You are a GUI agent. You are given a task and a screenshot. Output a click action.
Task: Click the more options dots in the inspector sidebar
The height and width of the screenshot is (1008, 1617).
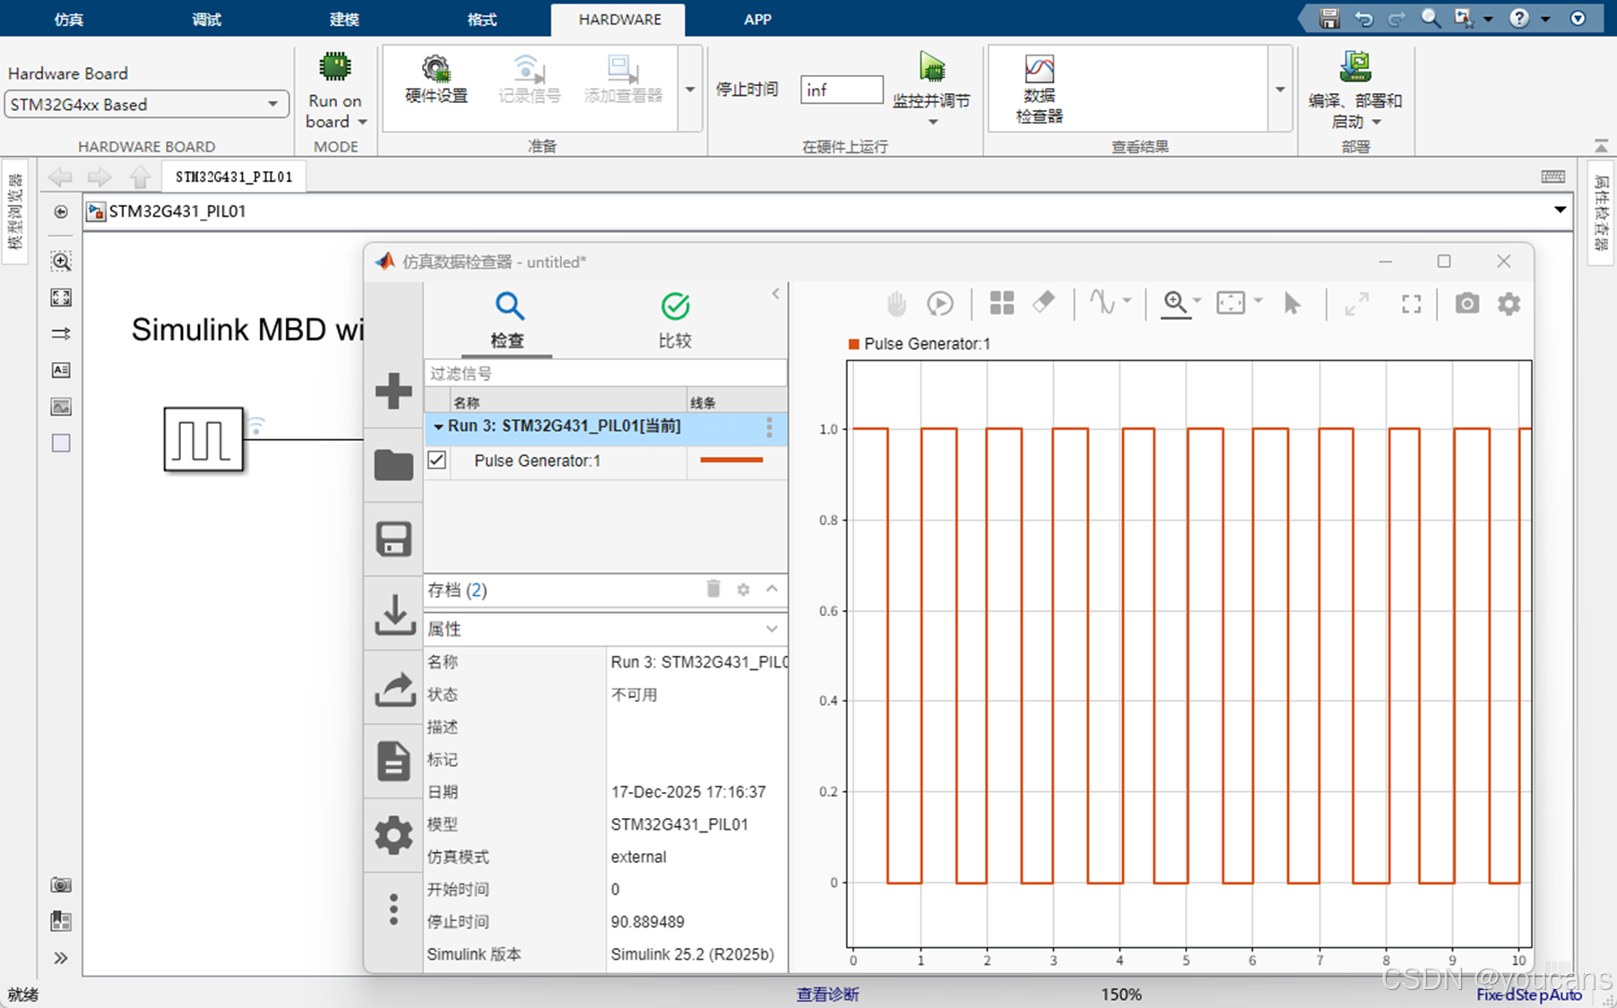click(393, 909)
